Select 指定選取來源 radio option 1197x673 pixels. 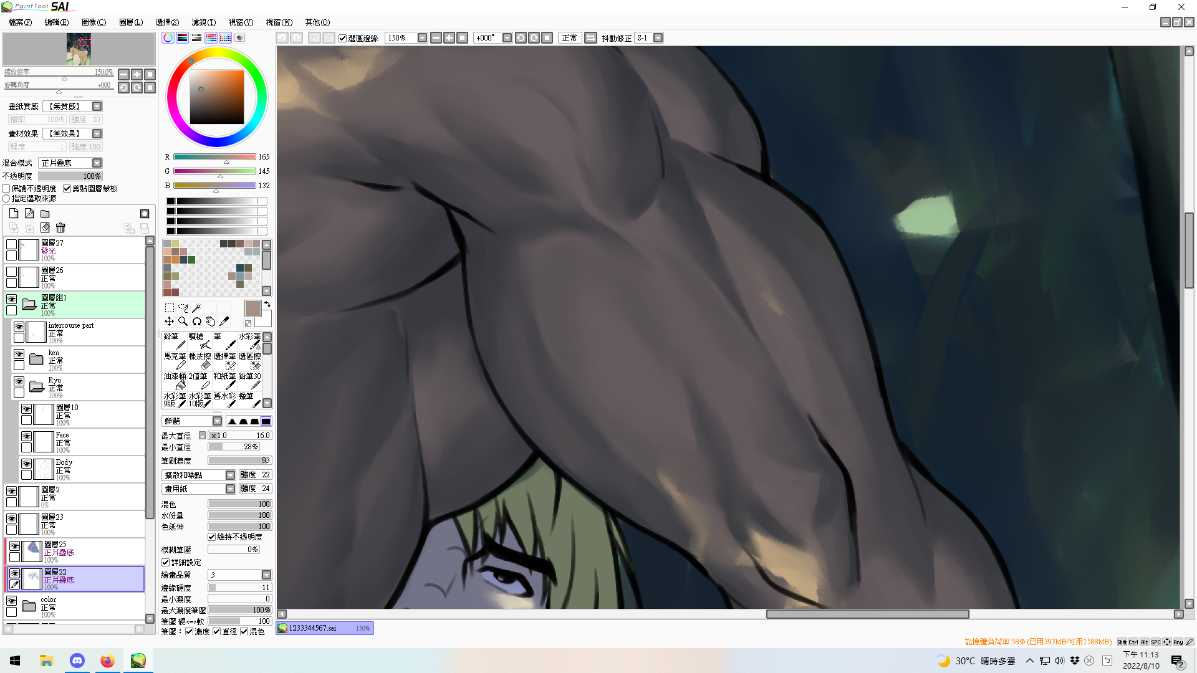pyautogui.click(x=6, y=198)
